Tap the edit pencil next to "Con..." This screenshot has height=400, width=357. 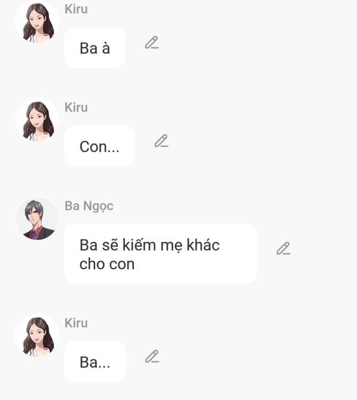click(161, 141)
